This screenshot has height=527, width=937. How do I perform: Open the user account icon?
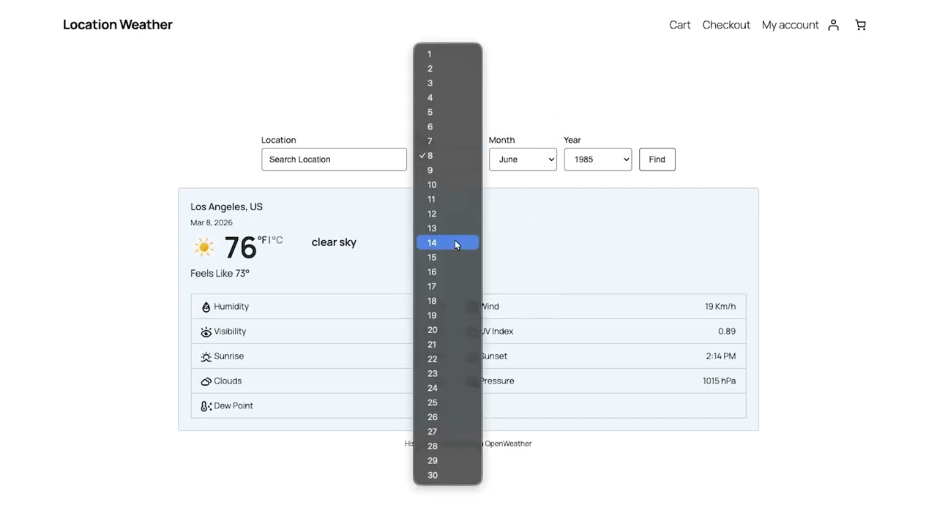[x=833, y=25]
